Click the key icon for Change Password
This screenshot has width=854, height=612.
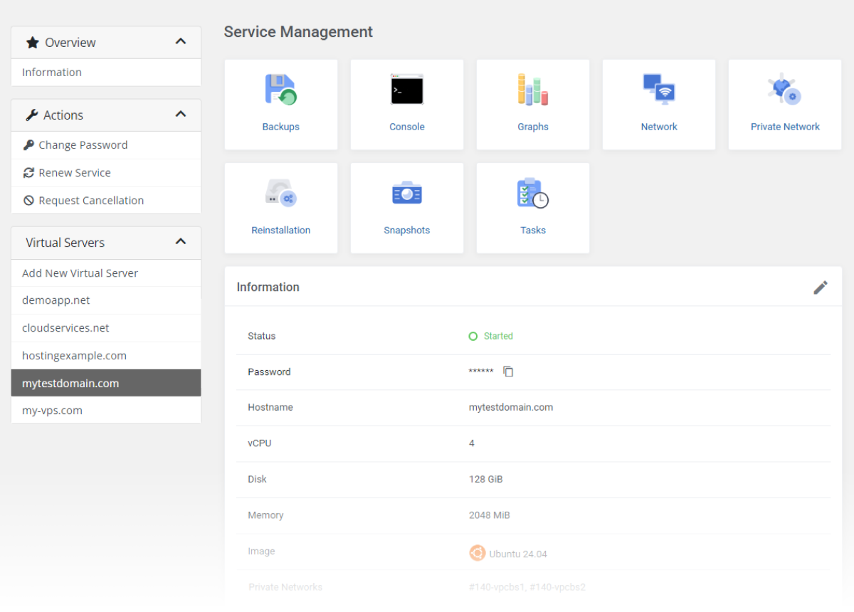point(28,145)
